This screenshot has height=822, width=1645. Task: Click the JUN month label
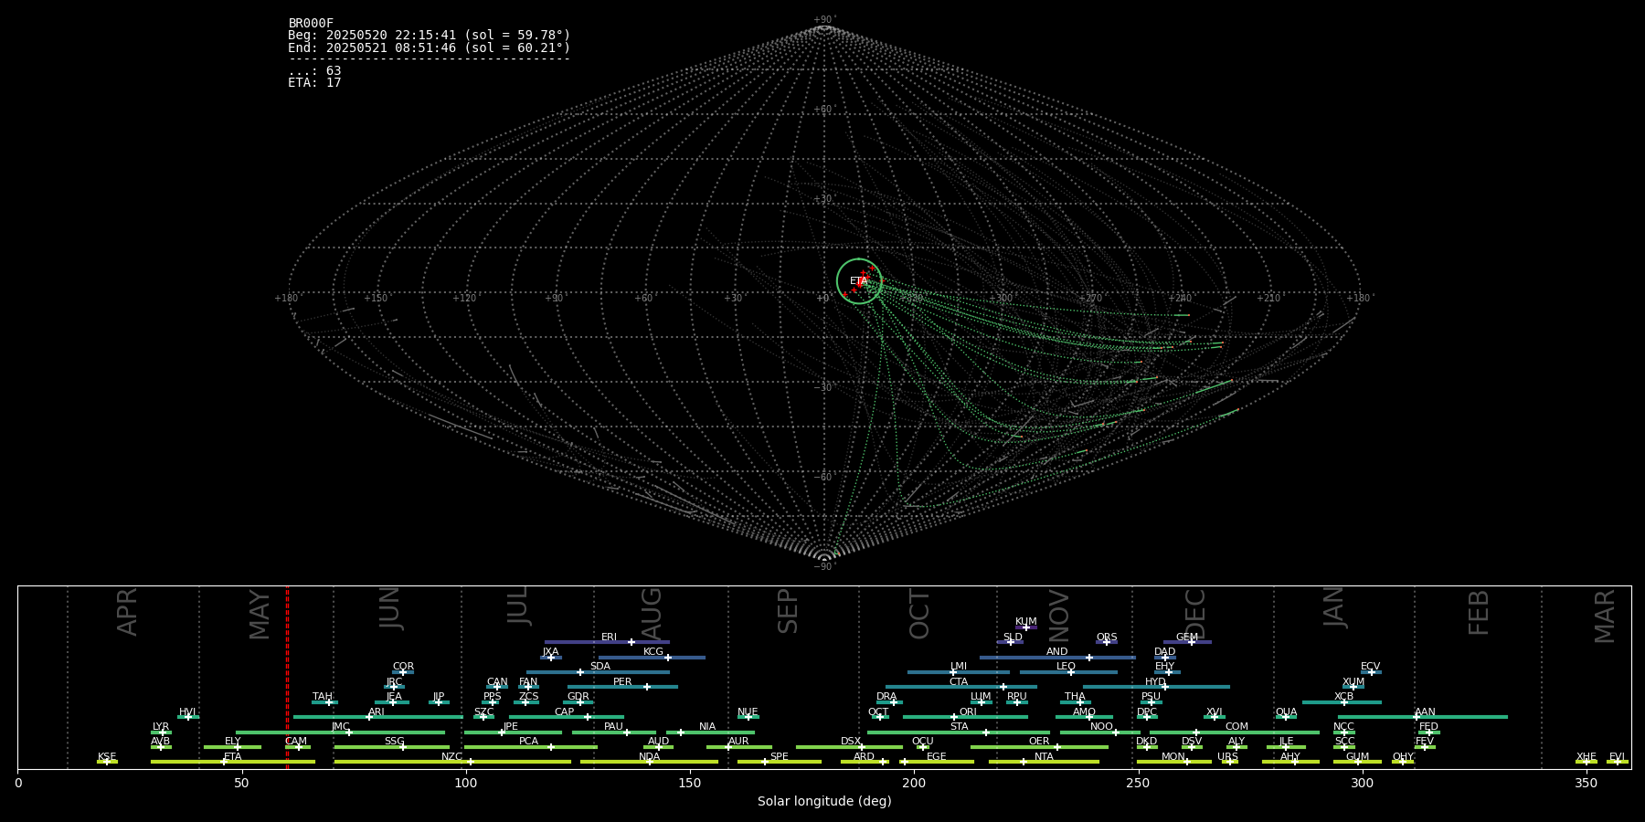click(390, 608)
